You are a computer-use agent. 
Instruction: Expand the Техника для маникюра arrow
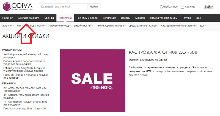pyautogui.click(x=125, y=26)
